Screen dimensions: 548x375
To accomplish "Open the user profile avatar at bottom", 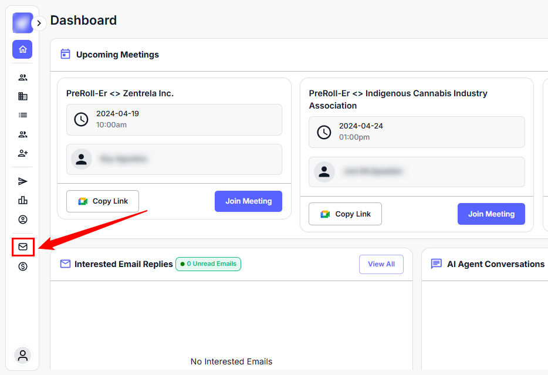I will tap(23, 355).
